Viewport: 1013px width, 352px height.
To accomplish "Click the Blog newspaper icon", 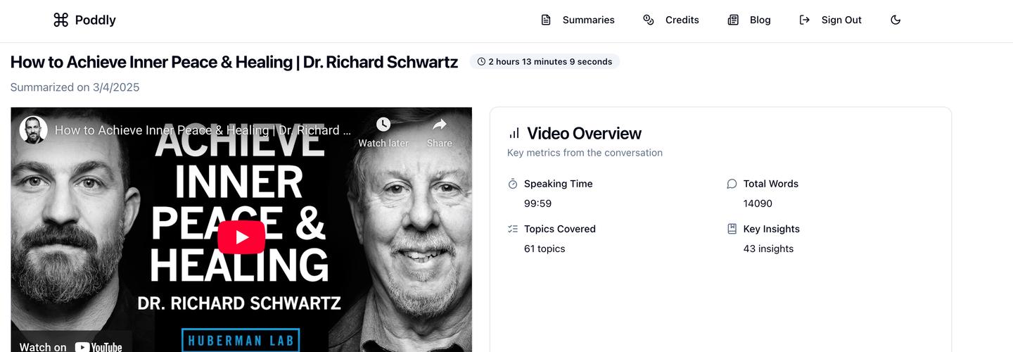I will (733, 20).
